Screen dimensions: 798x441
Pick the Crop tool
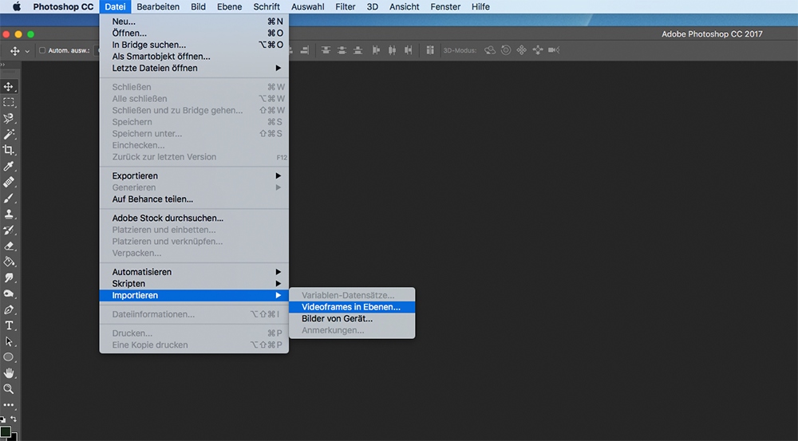click(x=9, y=150)
